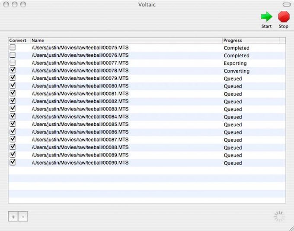Uncheck the Convert box for 00082.MTS
Viewport: 294px width, 231px height.
pyautogui.click(x=13, y=101)
